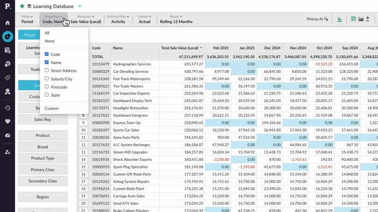Click Fast Track Motorsports name
This screenshot has height=212, width=378.
[132, 79]
